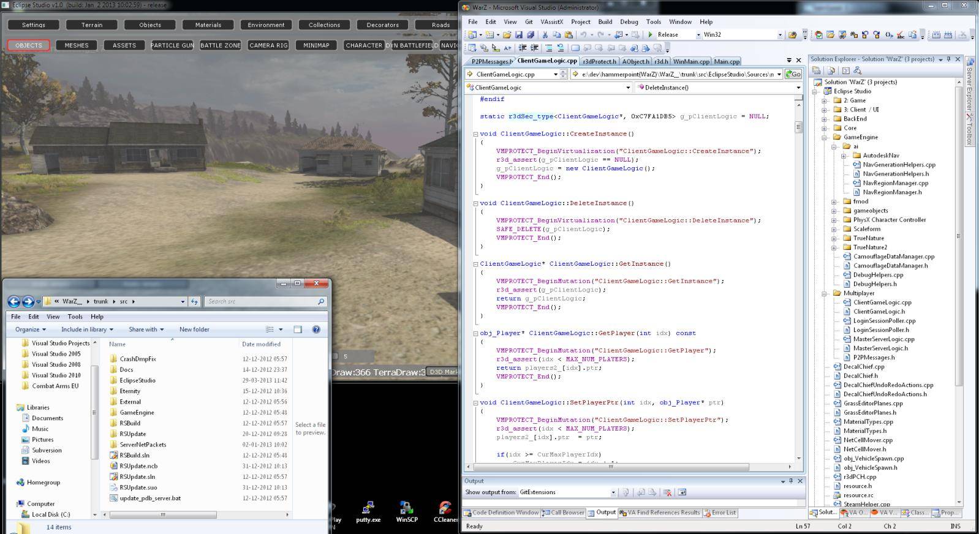The height and width of the screenshot is (534, 979).
Task: Collapse Multiplayer folder in Solution Explorer
Action: (x=825, y=293)
